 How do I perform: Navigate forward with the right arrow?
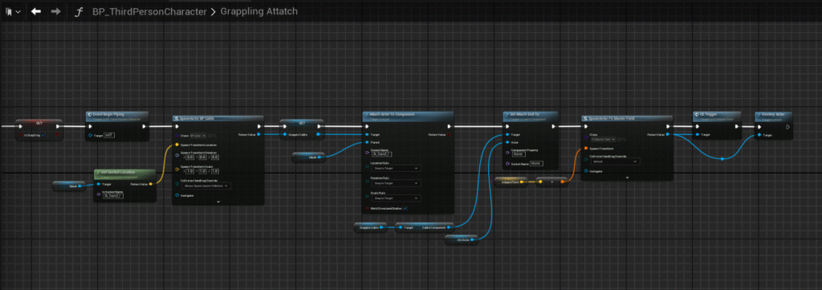tap(55, 11)
